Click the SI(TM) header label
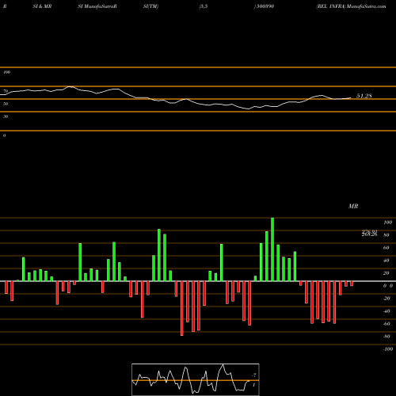The width and height of the screenshot is (396, 396). [150, 6]
